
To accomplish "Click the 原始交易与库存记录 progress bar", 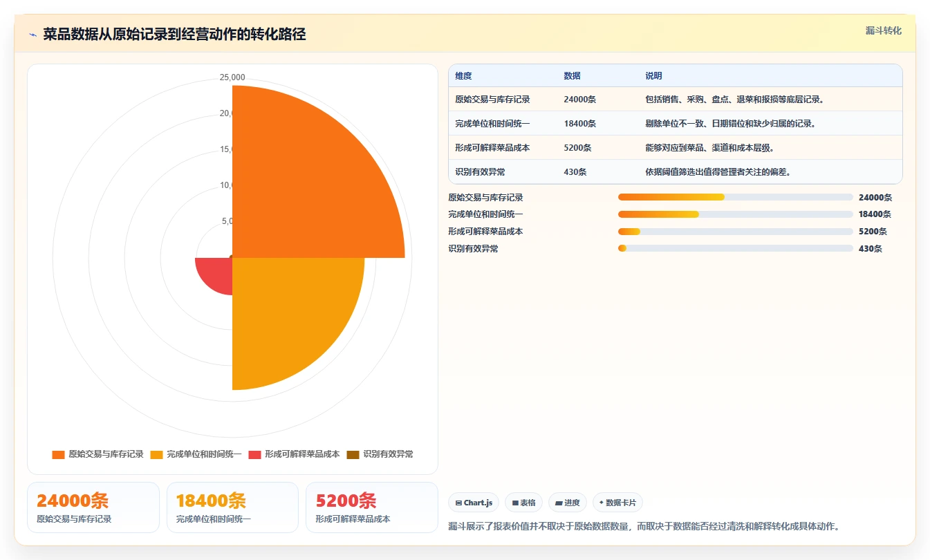I will 736,197.
